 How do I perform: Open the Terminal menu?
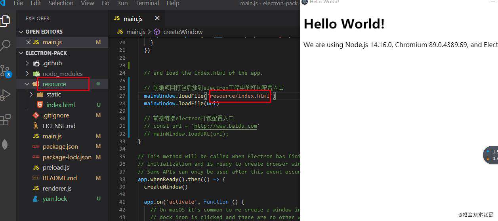click(x=147, y=3)
